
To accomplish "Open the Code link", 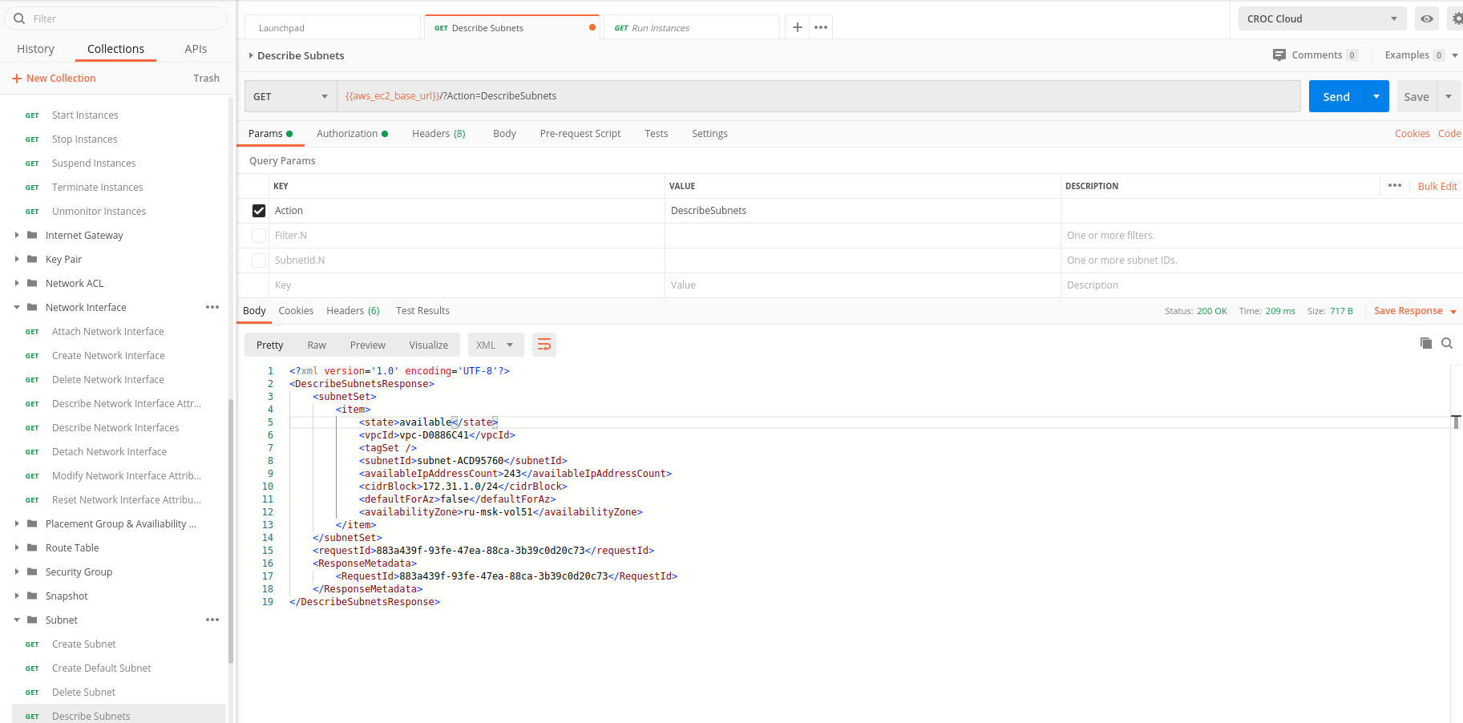I will pyautogui.click(x=1449, y=134).
